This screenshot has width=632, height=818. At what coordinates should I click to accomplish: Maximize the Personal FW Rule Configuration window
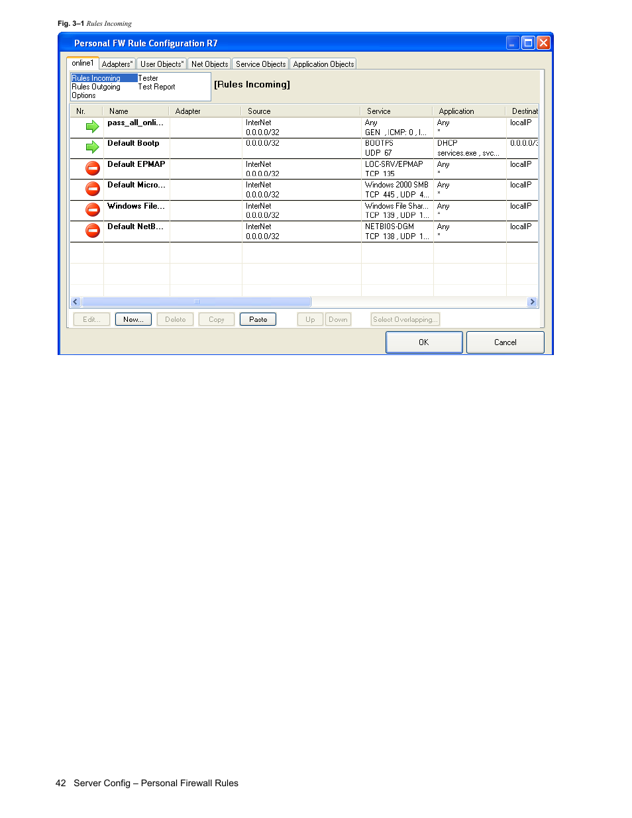tap(528, 43)
